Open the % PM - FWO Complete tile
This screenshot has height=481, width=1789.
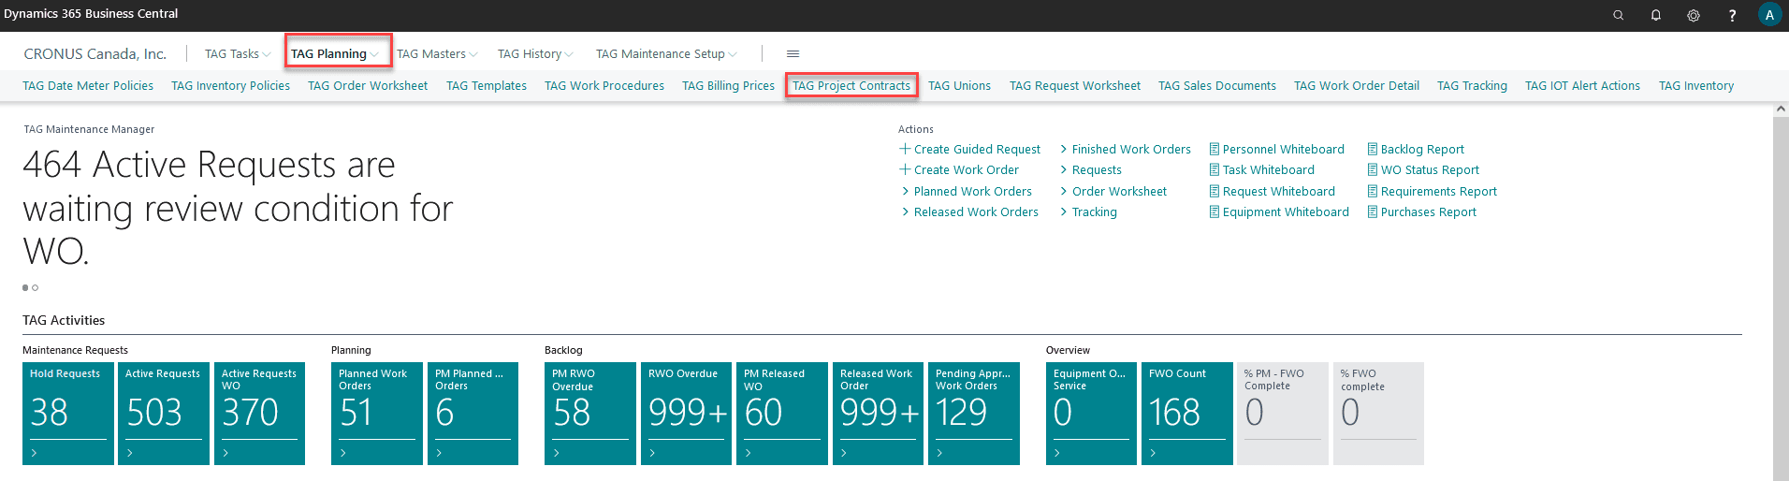coord(1282,413)
